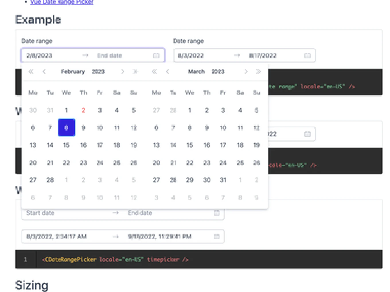
Task: Click the Mo weekday header in February
Action: point(33,93)
